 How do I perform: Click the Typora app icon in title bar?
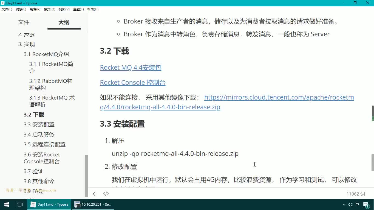(x=3, y=3)
